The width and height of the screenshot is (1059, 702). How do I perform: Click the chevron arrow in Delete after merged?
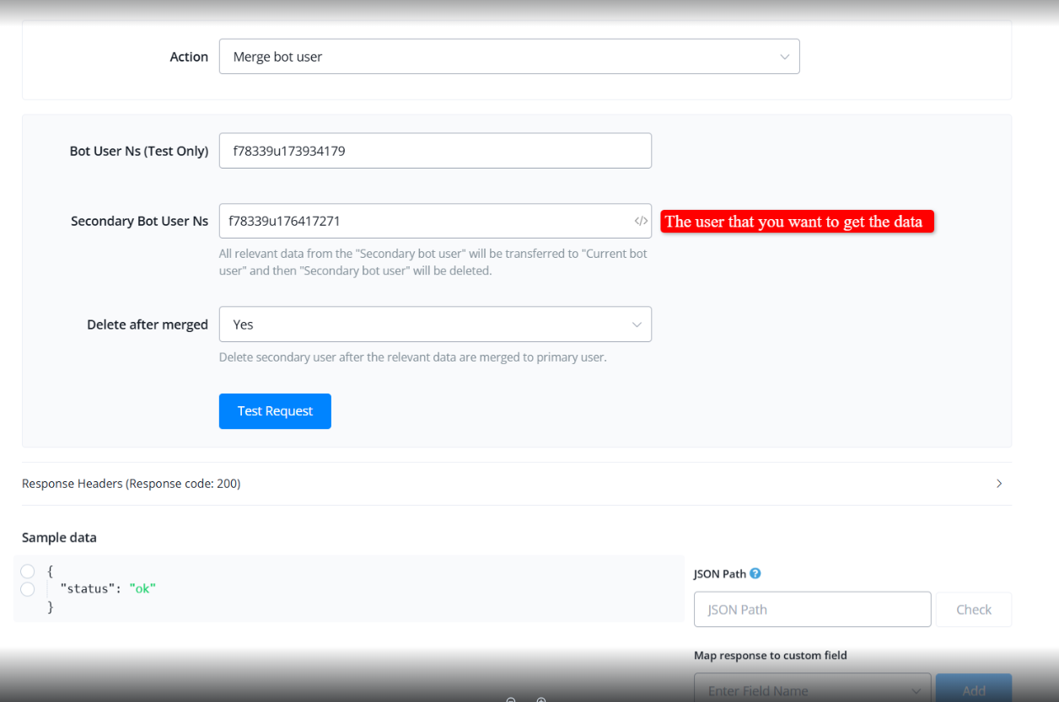637,324
